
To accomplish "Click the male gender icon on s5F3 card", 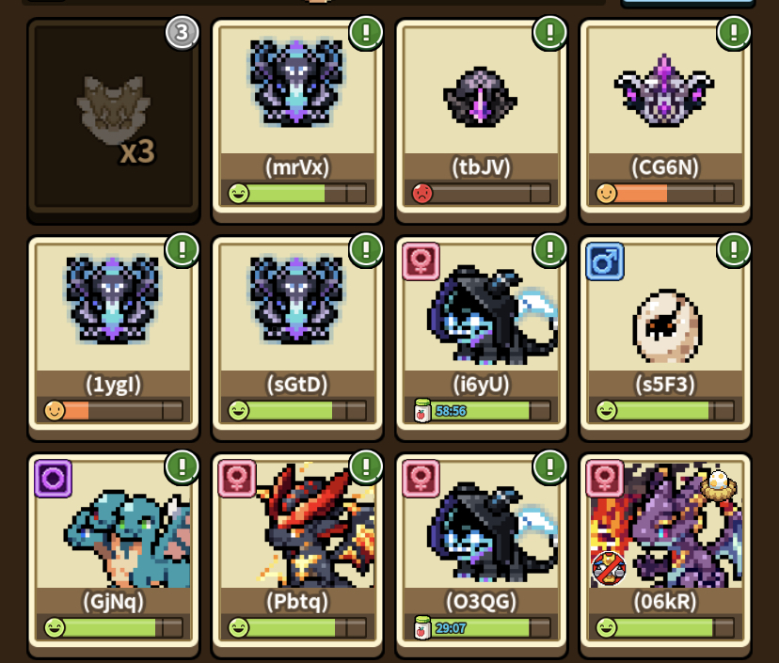I will tap(605, 261).
